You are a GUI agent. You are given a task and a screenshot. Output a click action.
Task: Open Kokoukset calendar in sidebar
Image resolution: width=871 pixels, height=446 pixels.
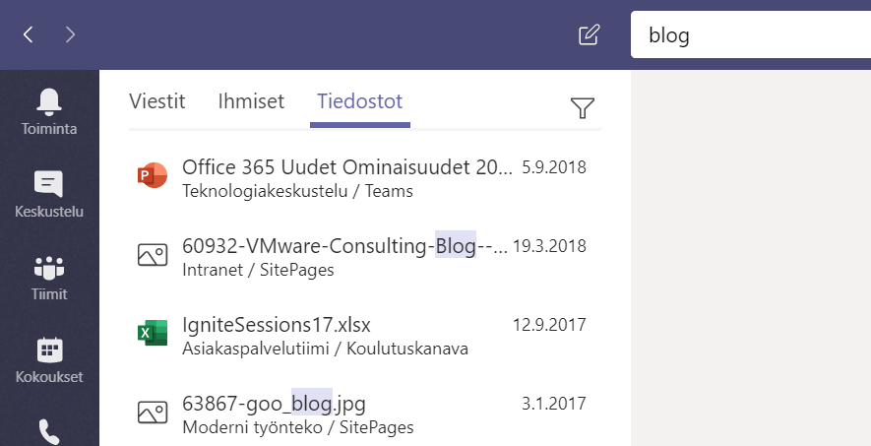tap(49, 359)
